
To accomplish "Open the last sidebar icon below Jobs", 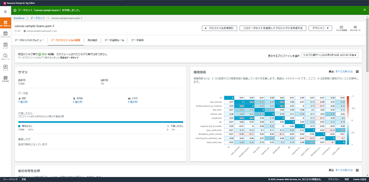I will click(x=5, y=79).
